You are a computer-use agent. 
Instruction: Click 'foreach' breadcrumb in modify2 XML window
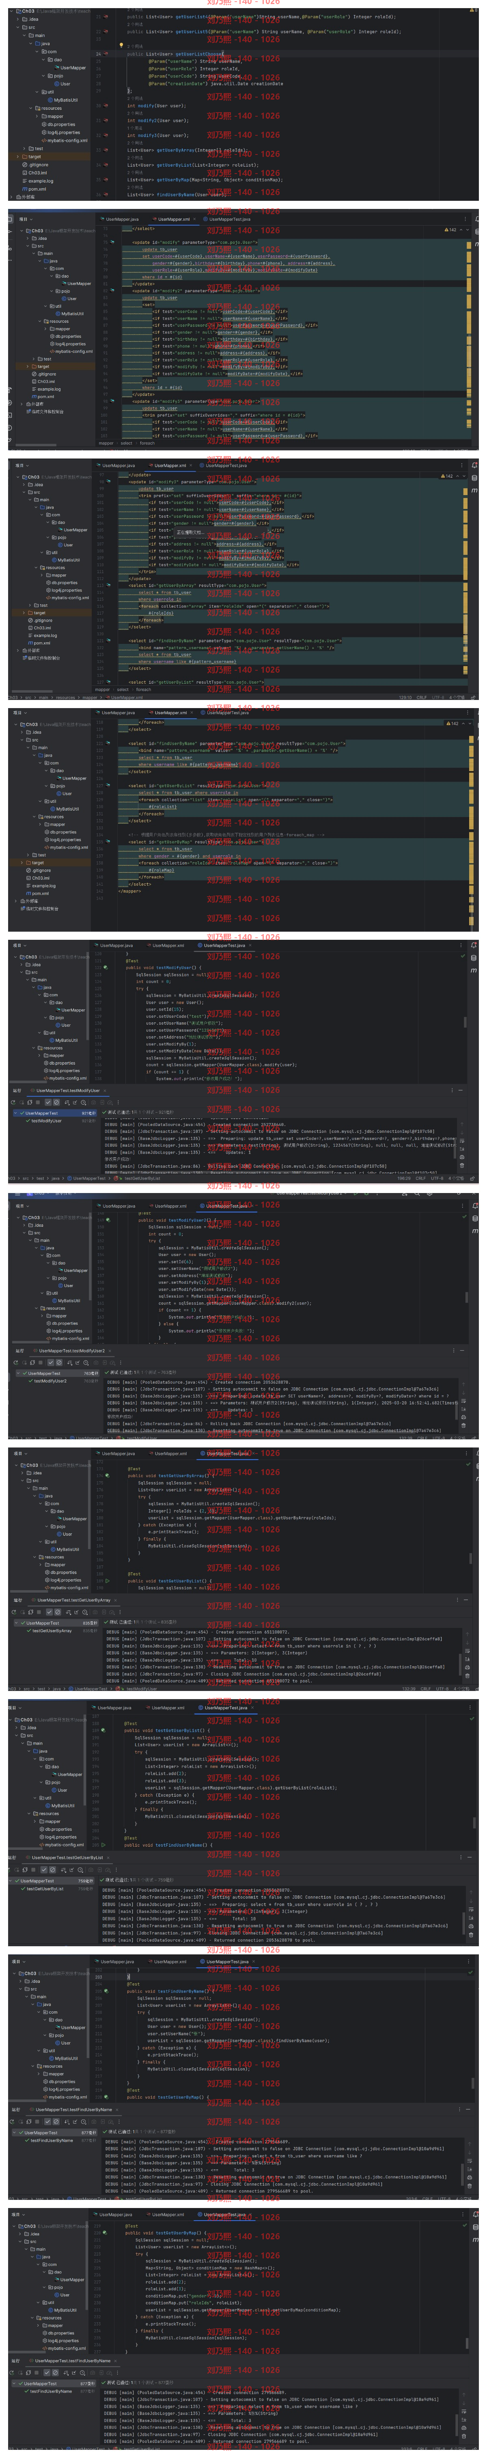pyautogui.click(x=147, y=443)
